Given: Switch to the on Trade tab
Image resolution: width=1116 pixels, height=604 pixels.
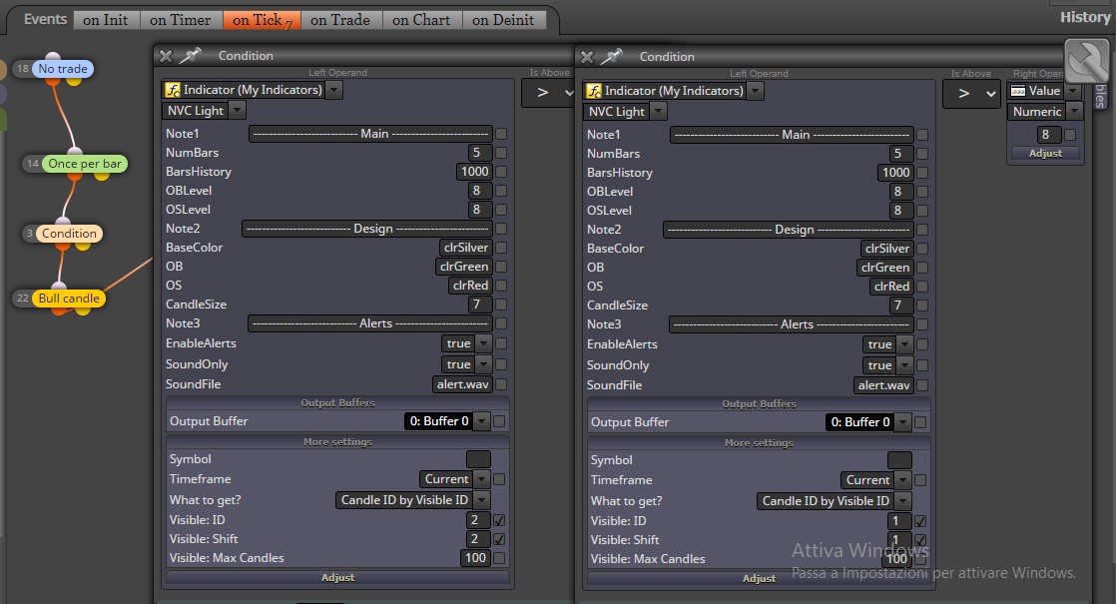Looking at the screenshot, I should pos(340,20).
